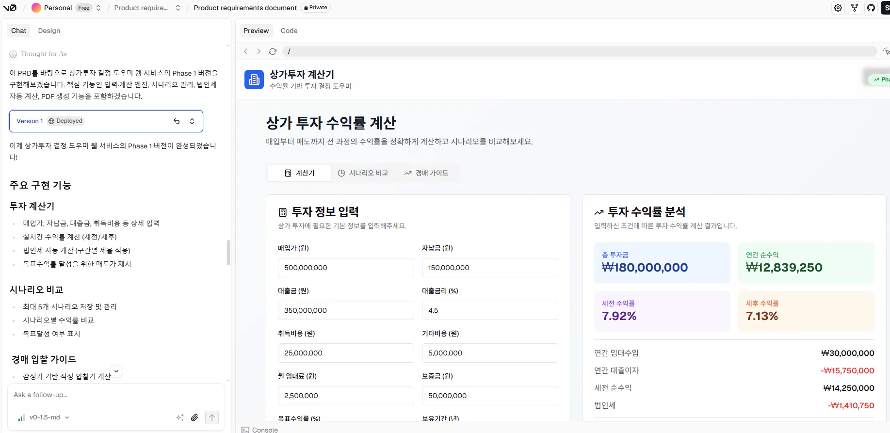This screenshot has width=890, height=433.
Task: Click the Free plan badge
Action: (84, 8)
